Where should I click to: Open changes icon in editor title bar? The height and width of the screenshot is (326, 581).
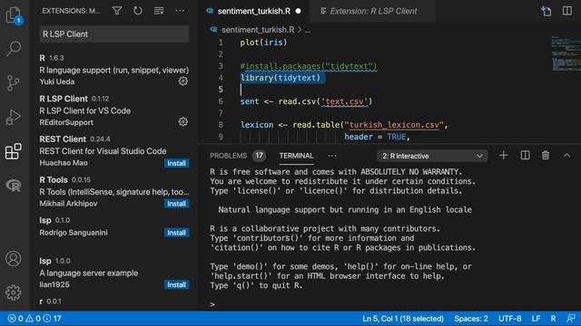coord(547,11)
